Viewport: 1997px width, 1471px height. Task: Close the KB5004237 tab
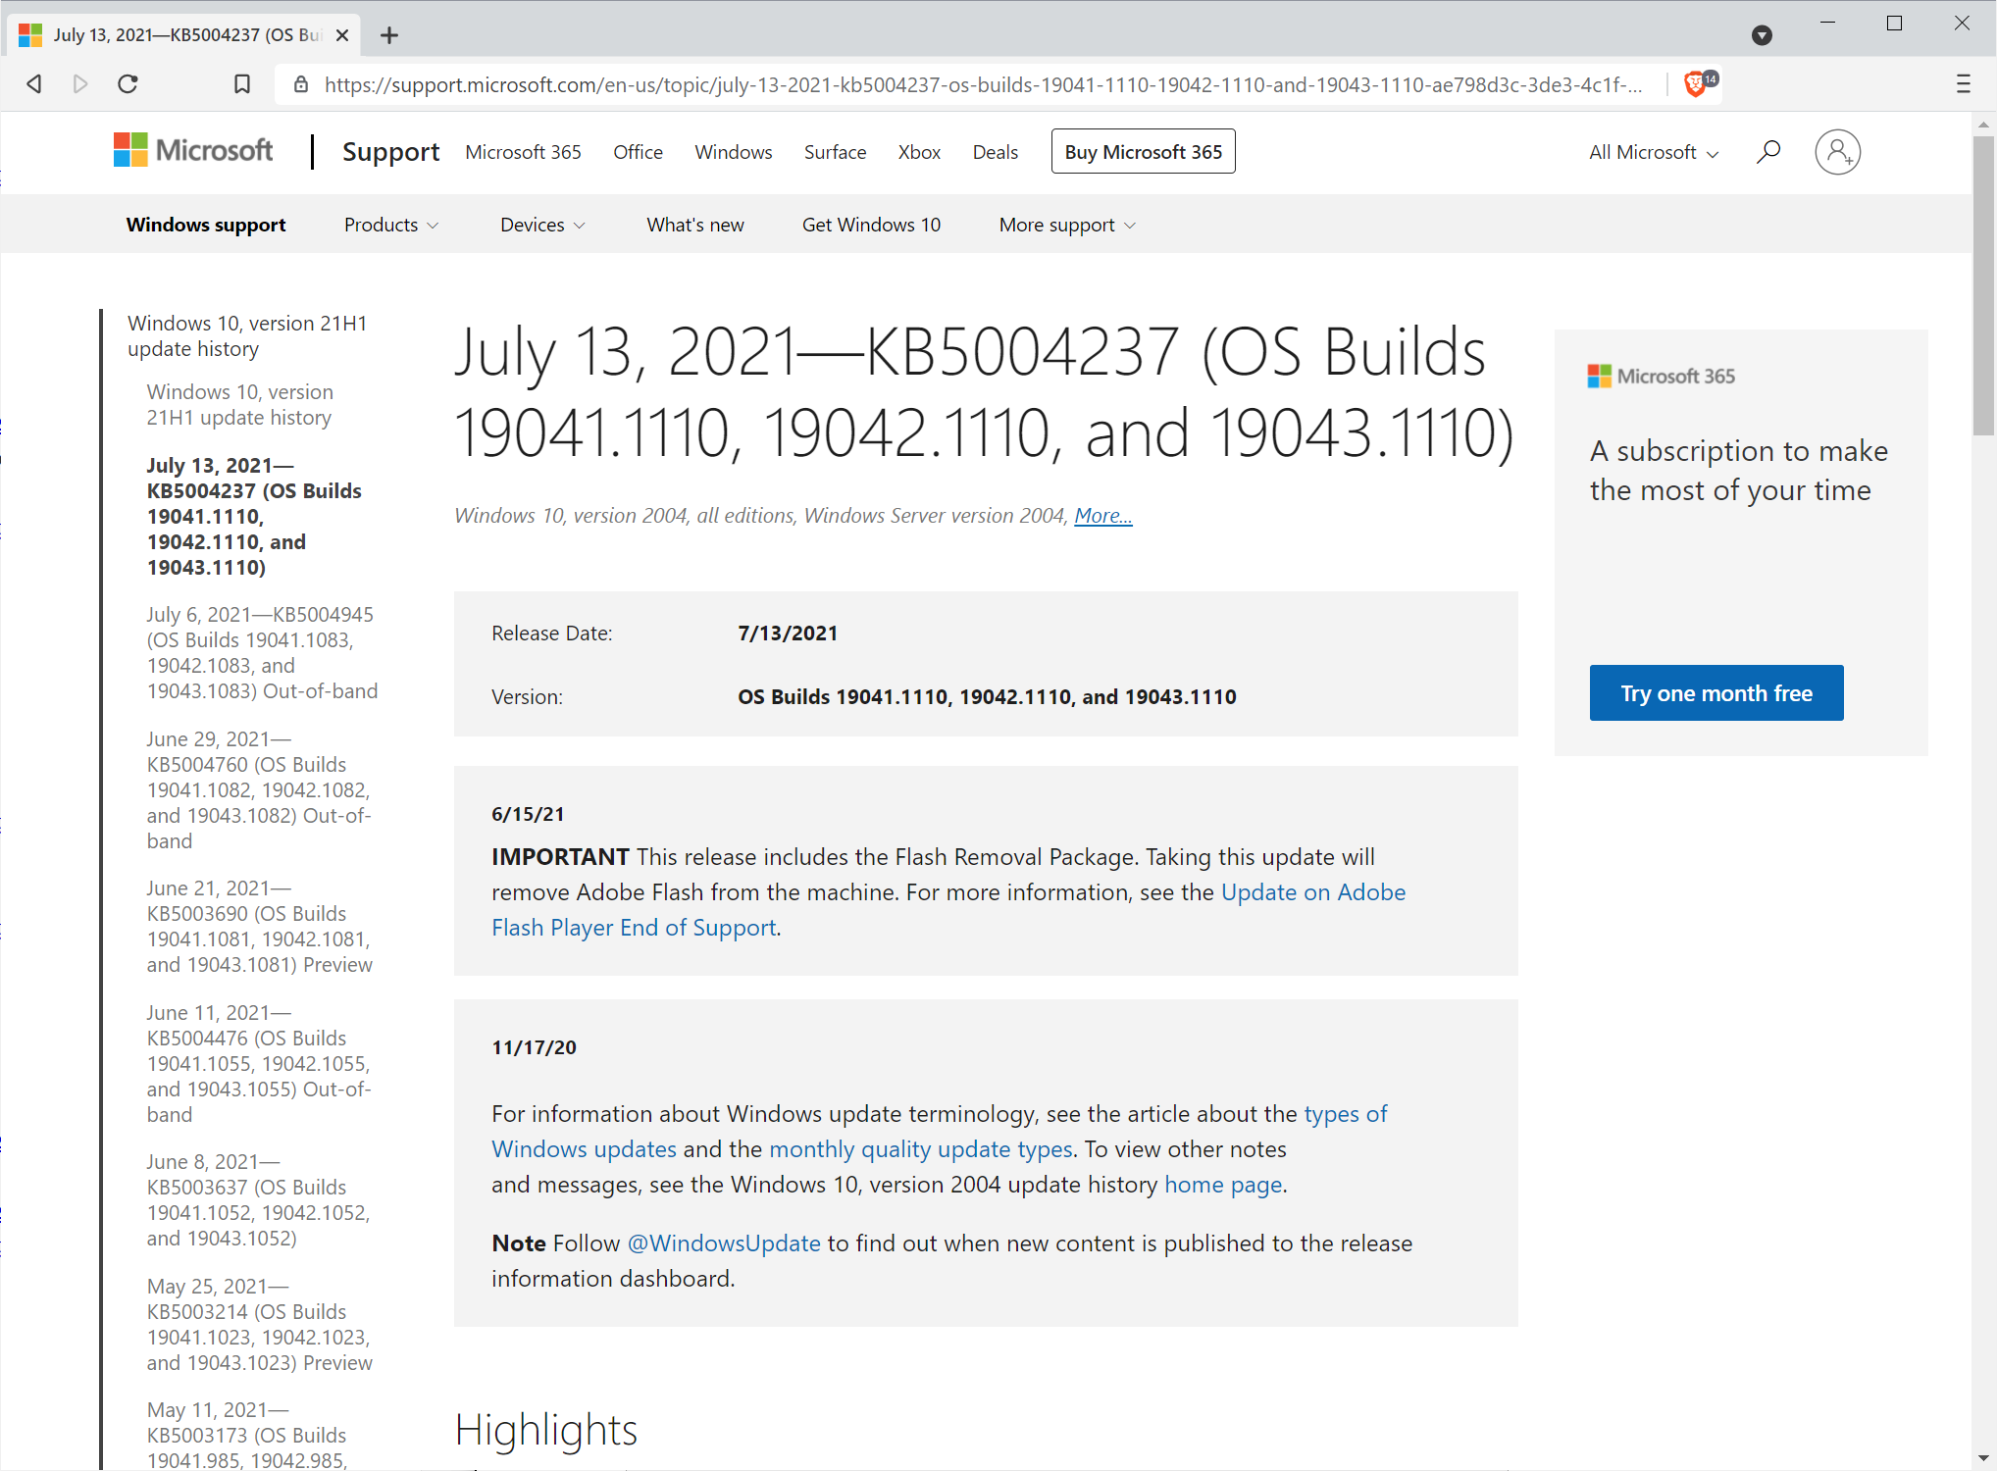342,35
